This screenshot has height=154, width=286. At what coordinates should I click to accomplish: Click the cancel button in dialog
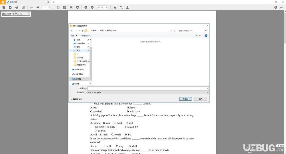pos(200,99)
